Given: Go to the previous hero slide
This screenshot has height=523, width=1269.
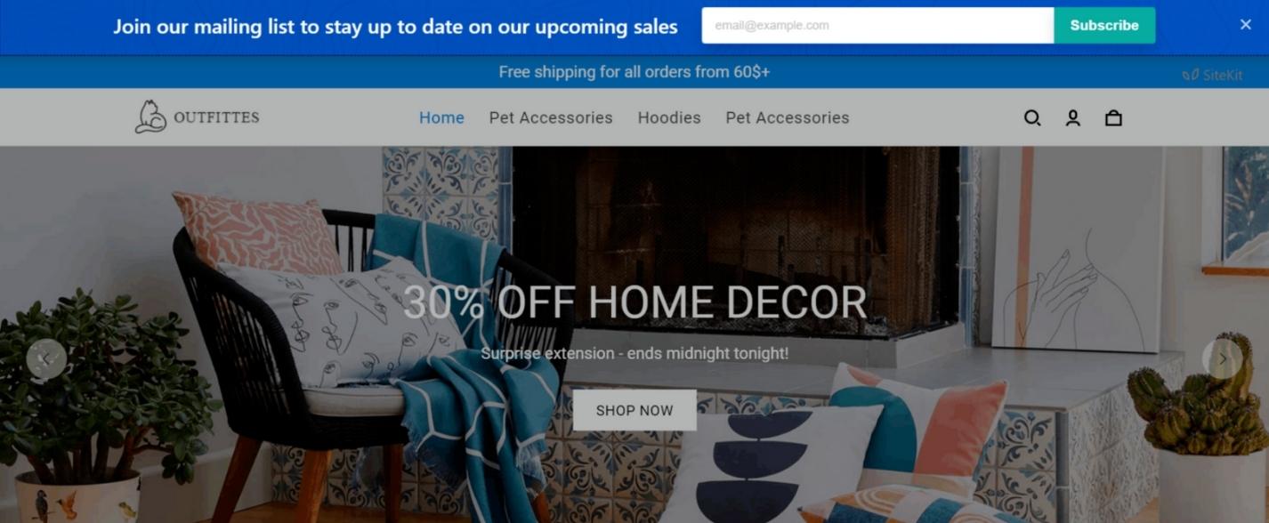Looking at the screenshot, I should coord(46,359).
